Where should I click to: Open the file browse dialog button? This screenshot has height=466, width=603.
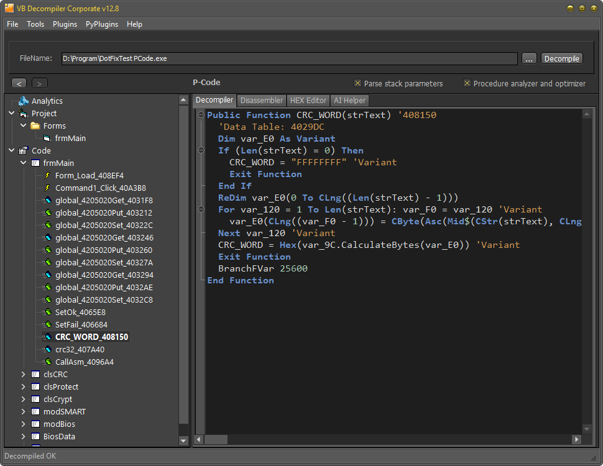pos(529,58)
